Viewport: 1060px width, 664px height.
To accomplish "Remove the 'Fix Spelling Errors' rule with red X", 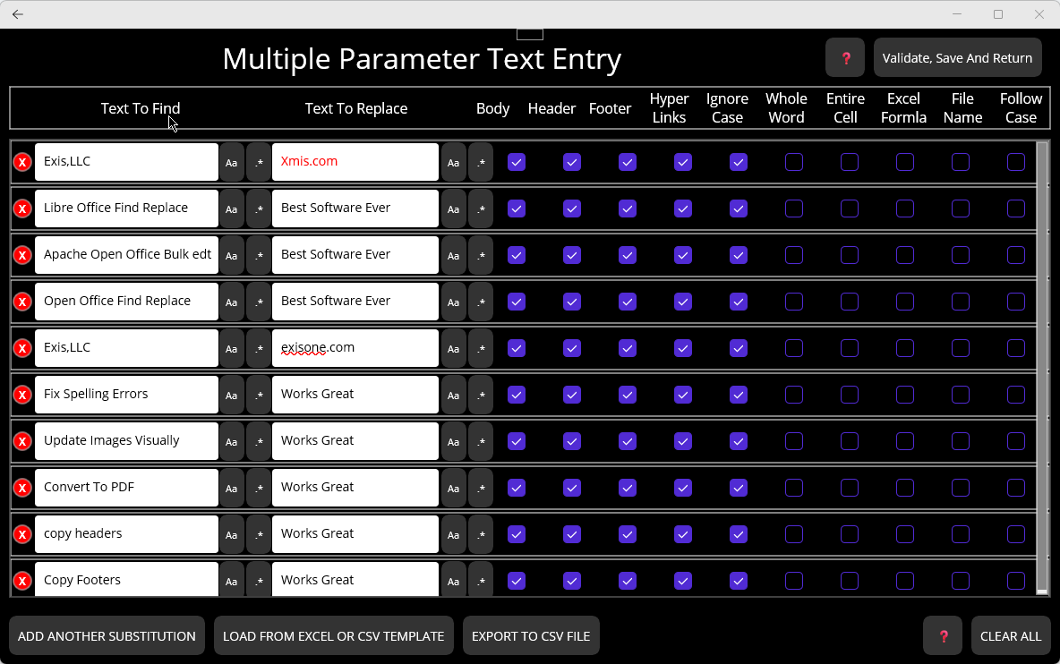I will 22,395.
